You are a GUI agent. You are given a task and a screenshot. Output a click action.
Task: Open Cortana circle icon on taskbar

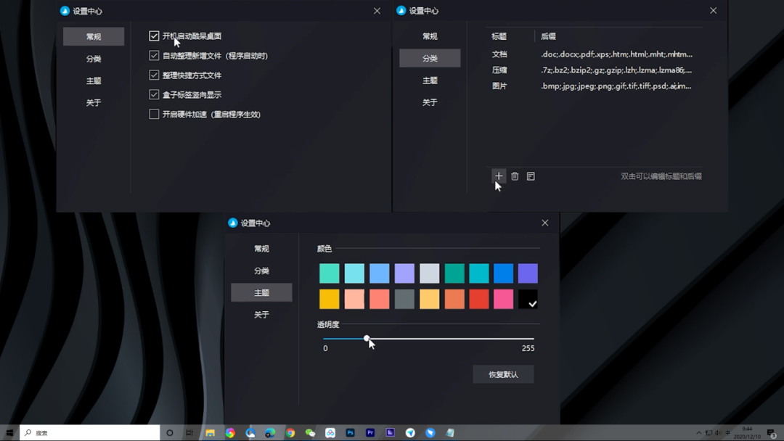pyautogui.click(x=169, y=432)
